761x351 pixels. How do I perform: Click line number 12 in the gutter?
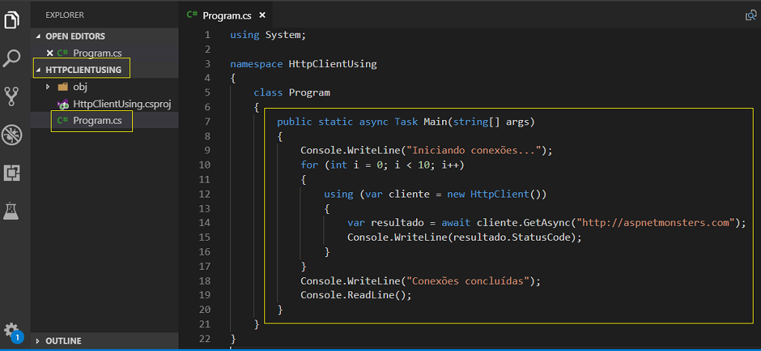(x=205, y=195)
